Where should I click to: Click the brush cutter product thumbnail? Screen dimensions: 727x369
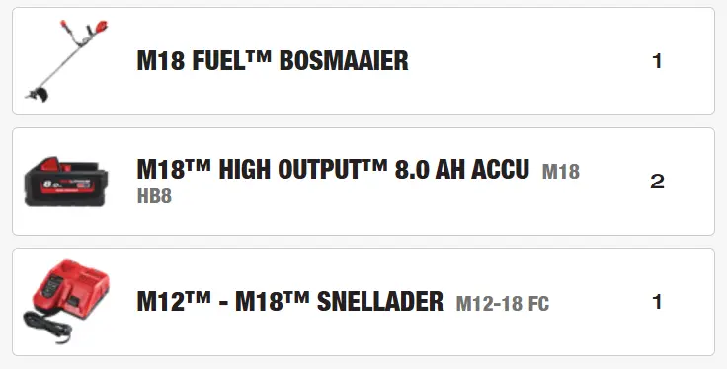click(66, 60)
